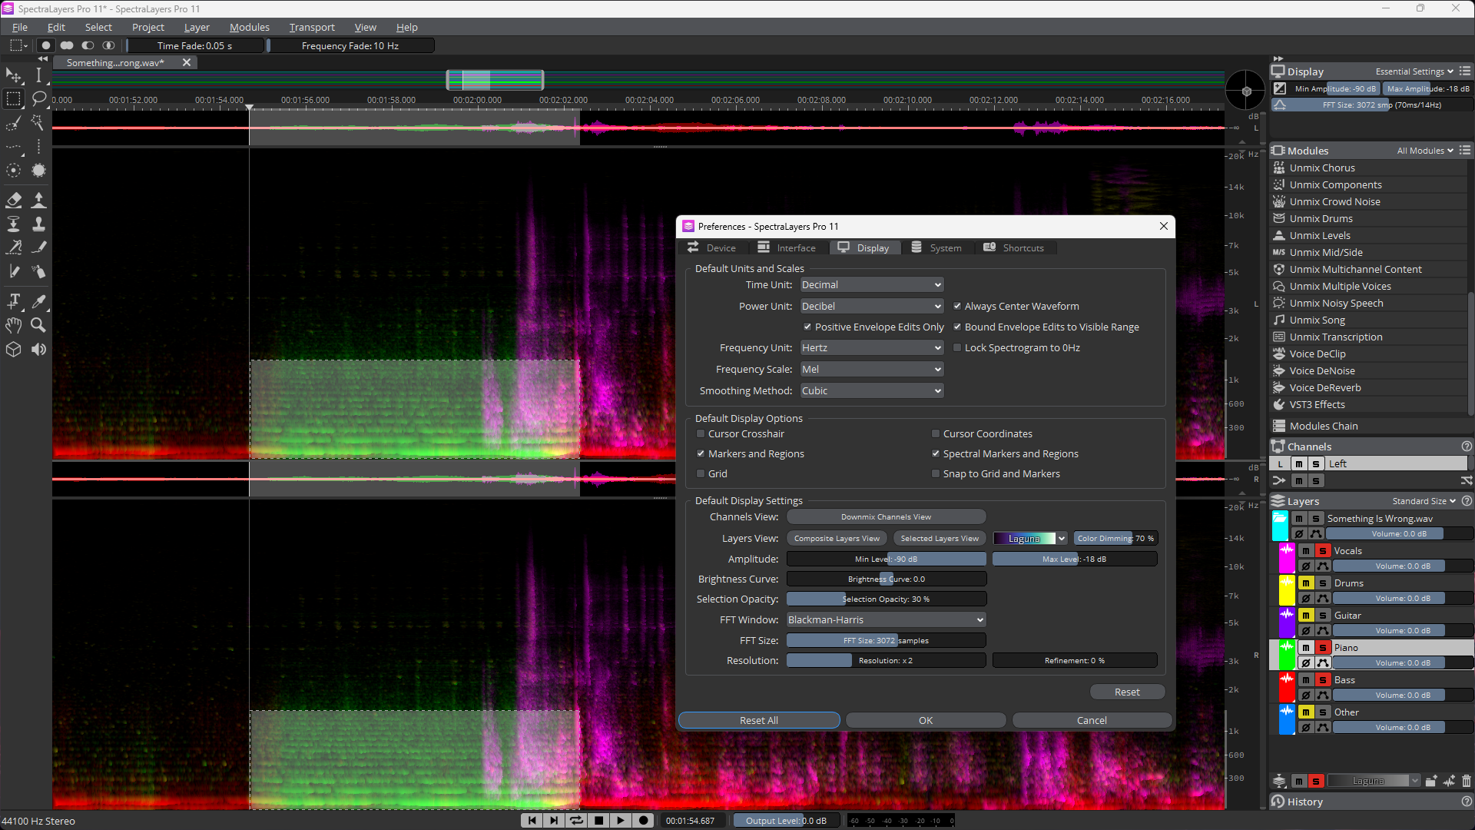1475x830 pixels.
Task: Click the Cancel button in Preferences
Action: 1092,720
